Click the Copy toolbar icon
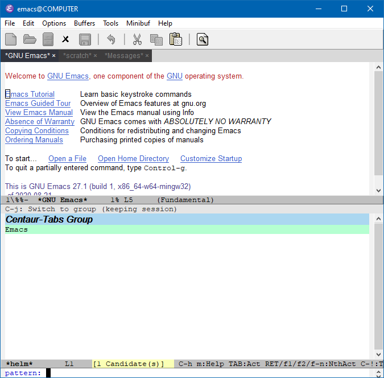Screen dimensions: 384x378 click(156, 39)
